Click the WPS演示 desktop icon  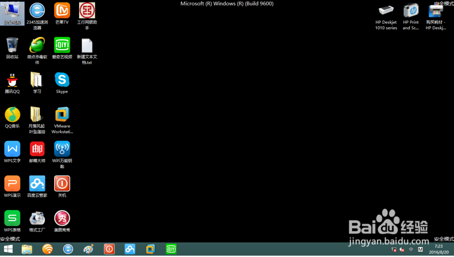pos(12,186)
